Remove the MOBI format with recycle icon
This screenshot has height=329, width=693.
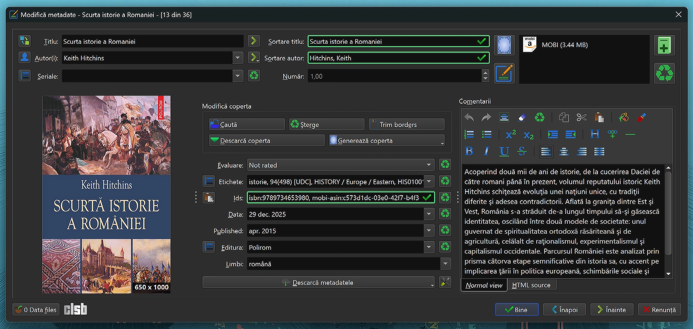[x=664, y=73]
